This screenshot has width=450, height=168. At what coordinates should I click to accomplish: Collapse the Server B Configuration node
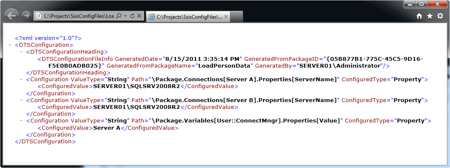[22, 100]
